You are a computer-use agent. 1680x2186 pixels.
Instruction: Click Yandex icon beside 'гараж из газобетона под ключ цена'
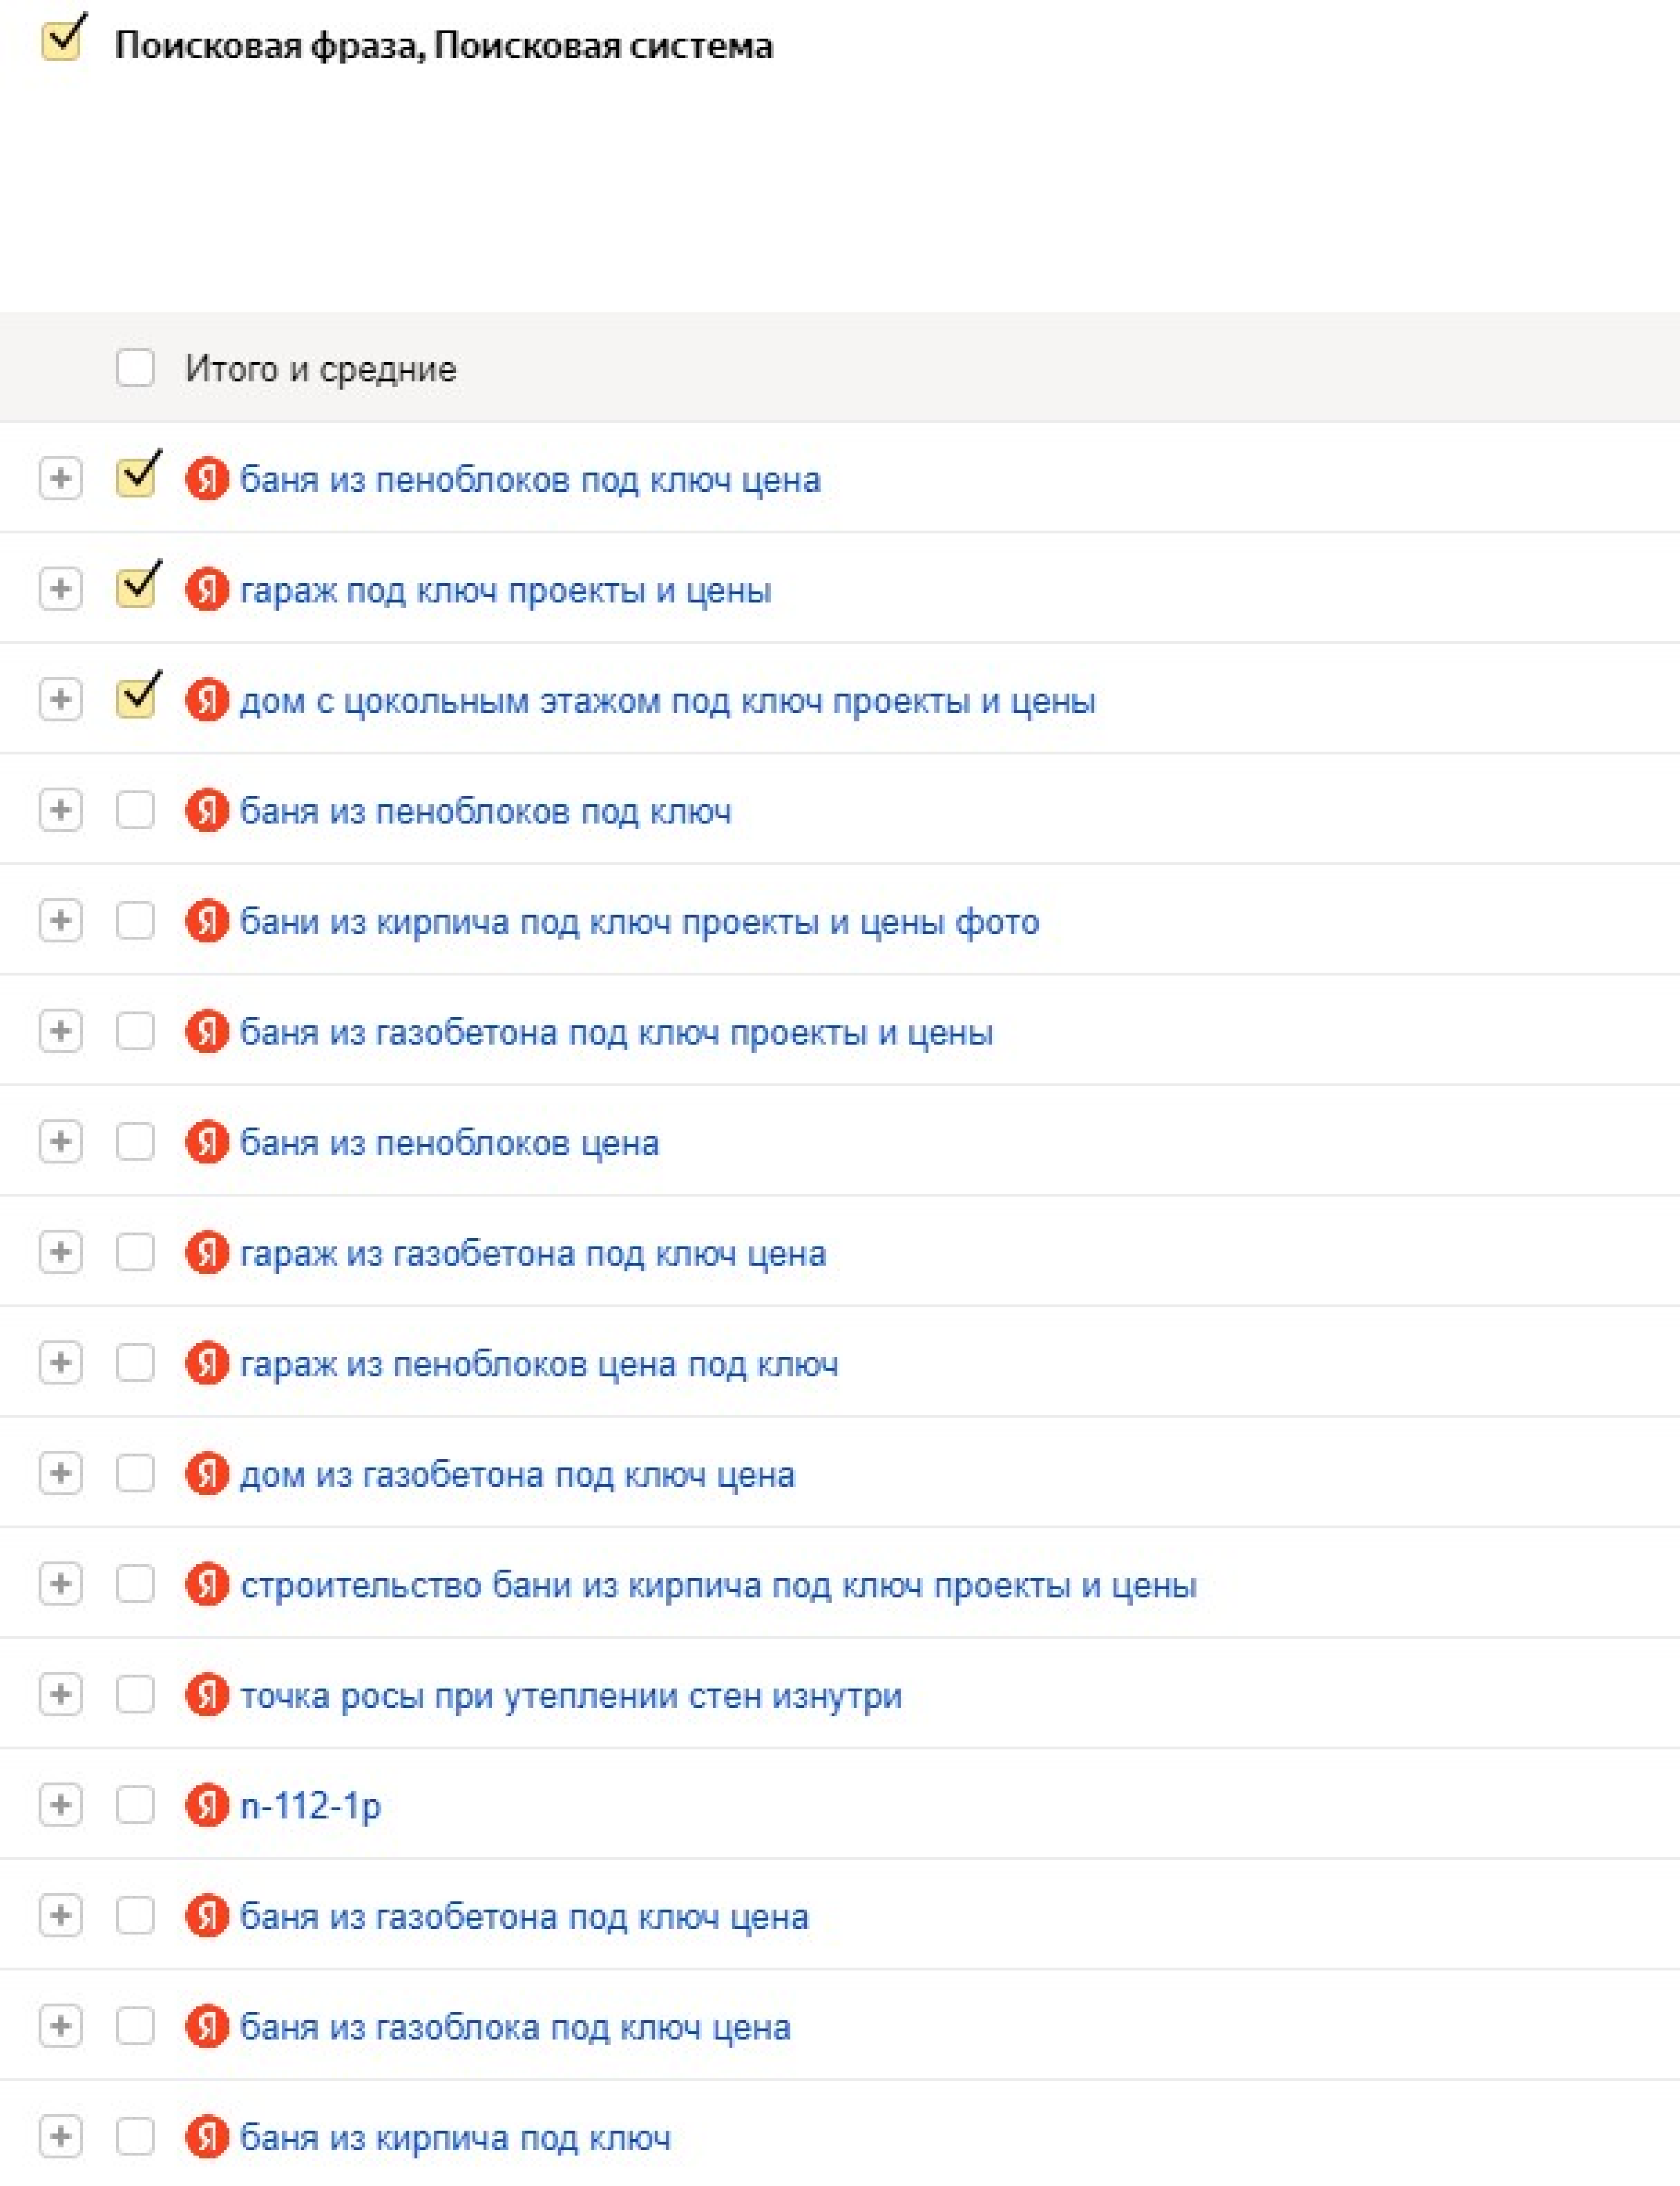coord(207,1253)
